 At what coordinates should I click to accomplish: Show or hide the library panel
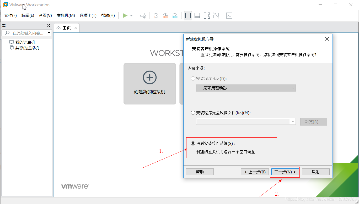188,15
